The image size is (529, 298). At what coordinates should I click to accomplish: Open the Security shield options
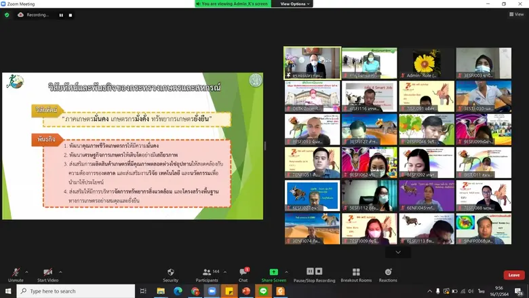pyautogui.click(x=171, y=272)
